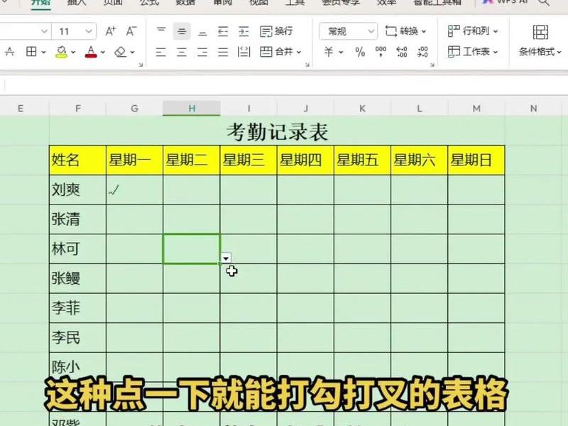Center text horizontally
Viewport: 568px width, 426px height.
(182, 52)
